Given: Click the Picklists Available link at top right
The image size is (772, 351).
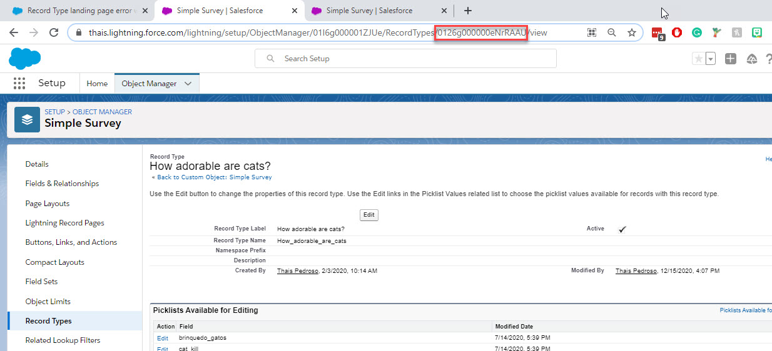Looking at the screenshot, I should pyautogui.click(x=746, y=310).
